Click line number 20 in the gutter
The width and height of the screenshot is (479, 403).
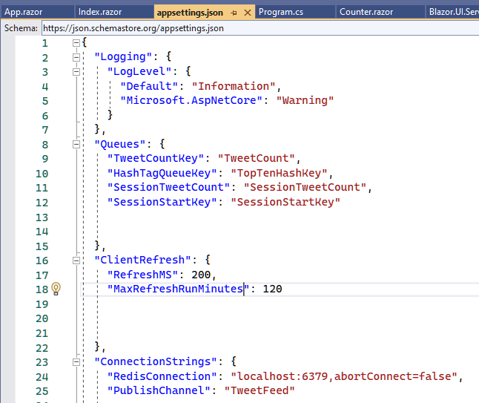coord(42,318)
